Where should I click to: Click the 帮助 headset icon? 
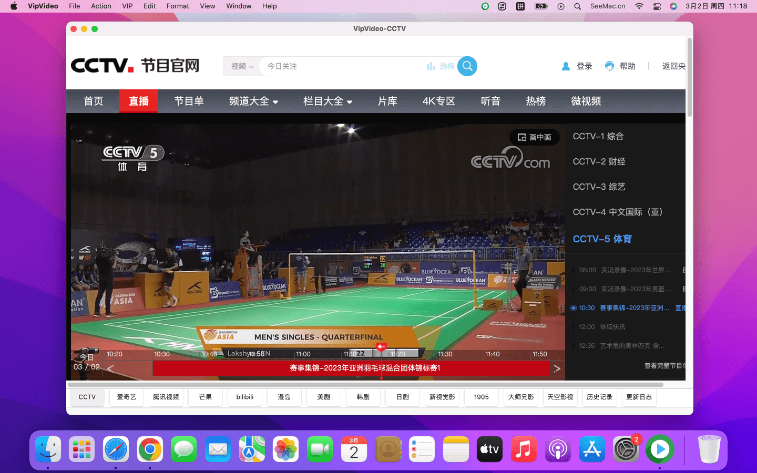point(609,66)
